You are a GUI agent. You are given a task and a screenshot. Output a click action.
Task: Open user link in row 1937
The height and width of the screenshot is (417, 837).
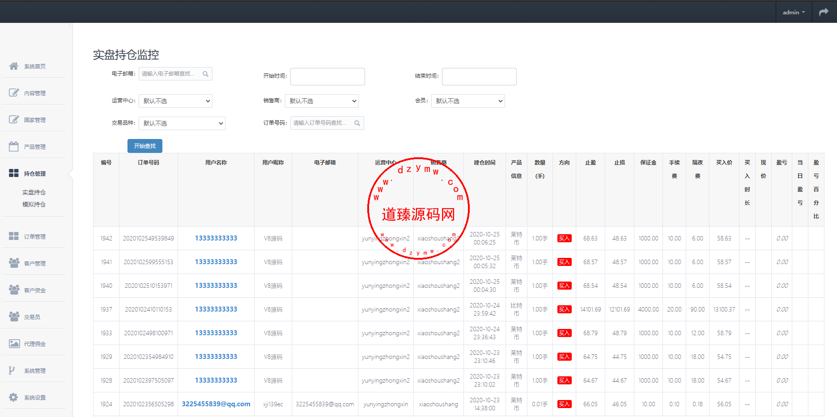(216, 309)
